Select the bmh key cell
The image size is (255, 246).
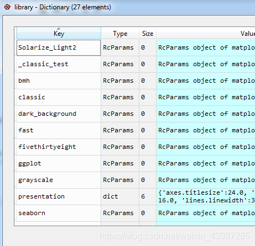tap(59, 81)
